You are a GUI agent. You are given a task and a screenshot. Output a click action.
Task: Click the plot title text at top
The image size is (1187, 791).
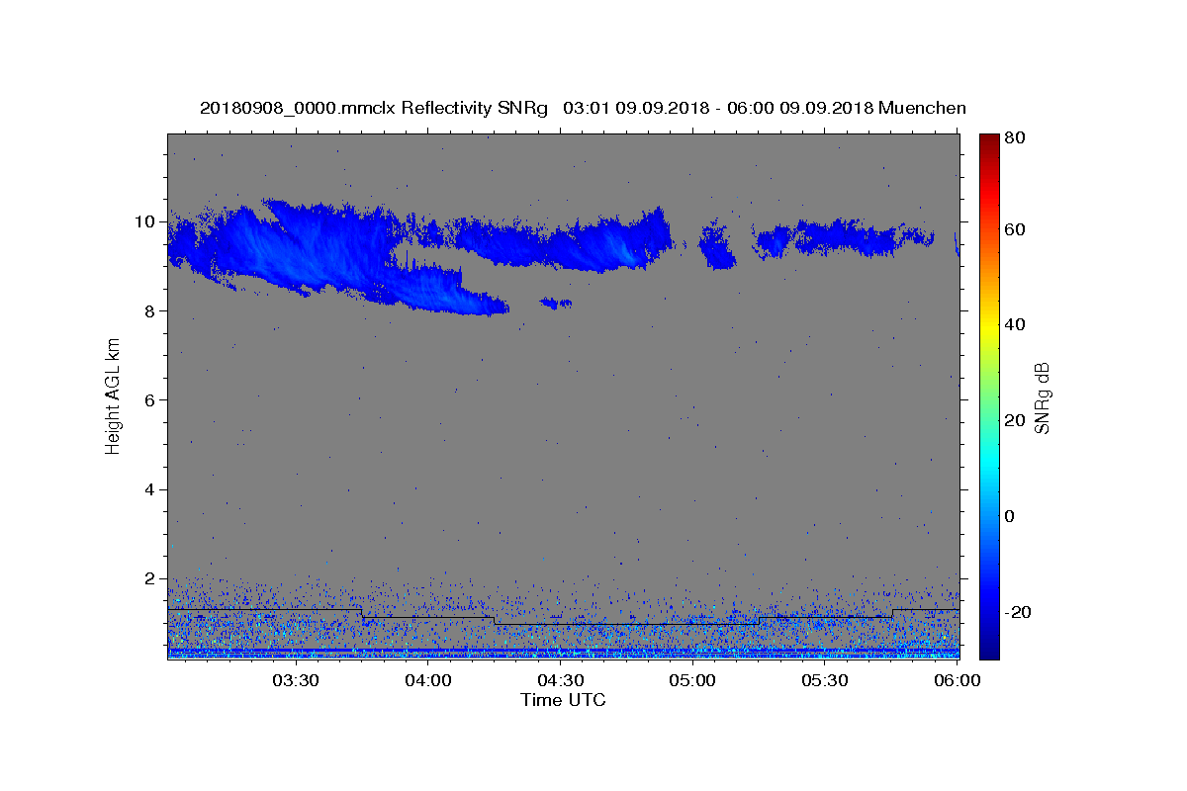(x=583, y=108)
